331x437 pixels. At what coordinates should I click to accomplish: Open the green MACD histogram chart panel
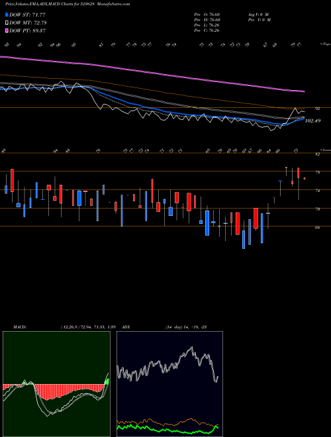point(56,384)
